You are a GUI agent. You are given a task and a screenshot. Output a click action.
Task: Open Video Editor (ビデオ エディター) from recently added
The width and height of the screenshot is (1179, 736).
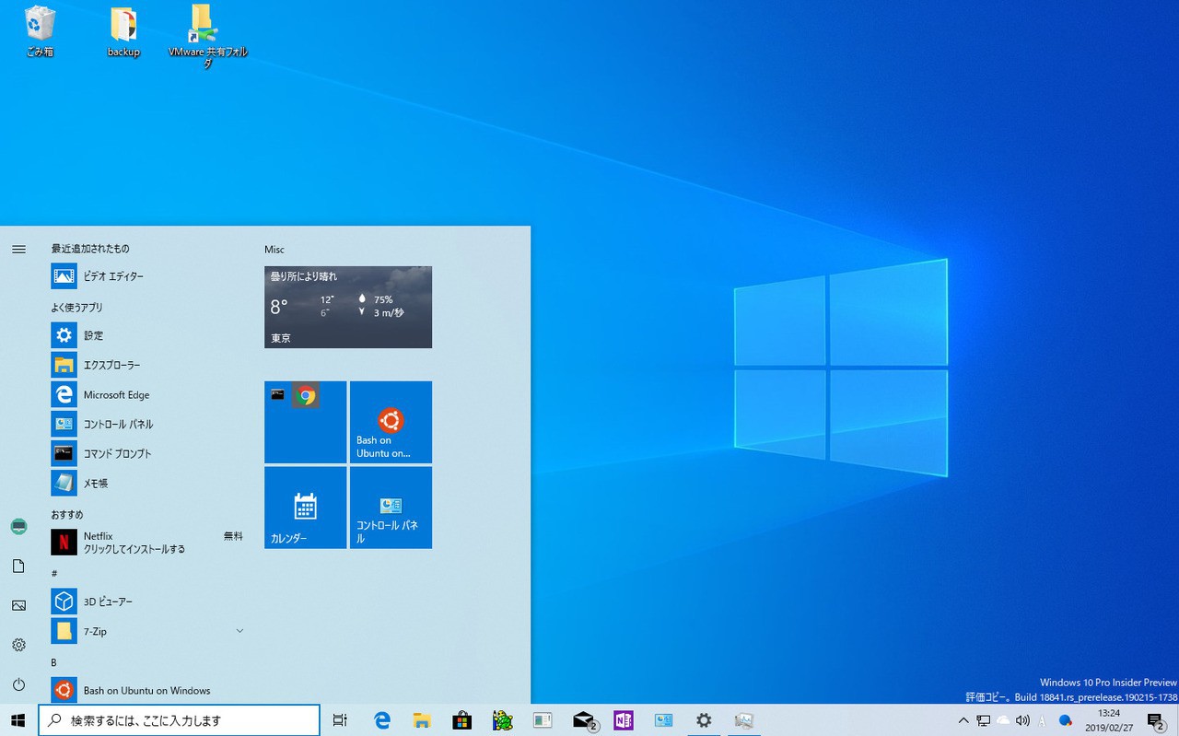(x=113, y=276)
